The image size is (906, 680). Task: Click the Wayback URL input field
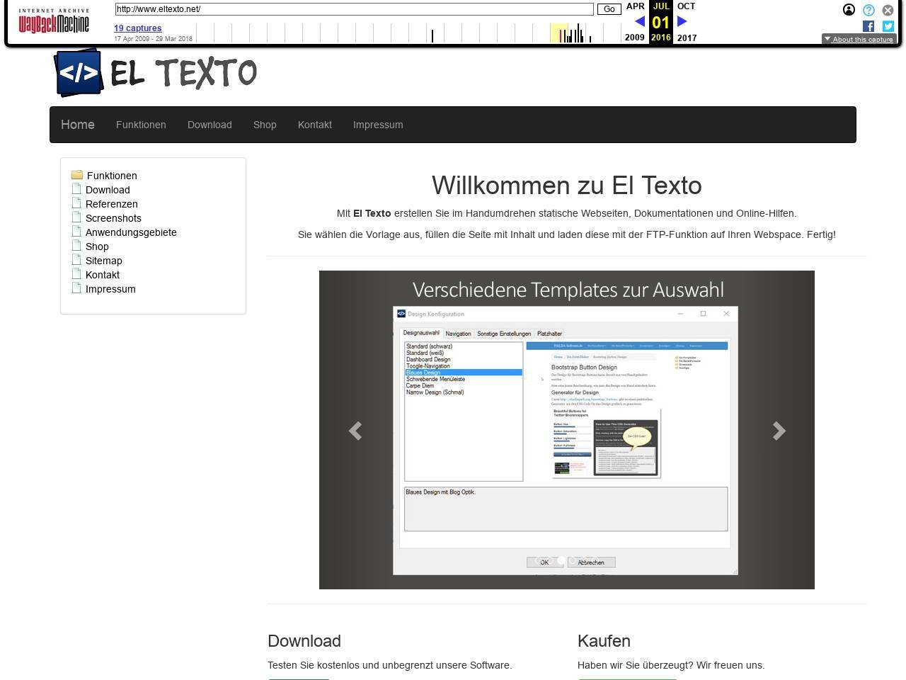[x=354, y=9]
